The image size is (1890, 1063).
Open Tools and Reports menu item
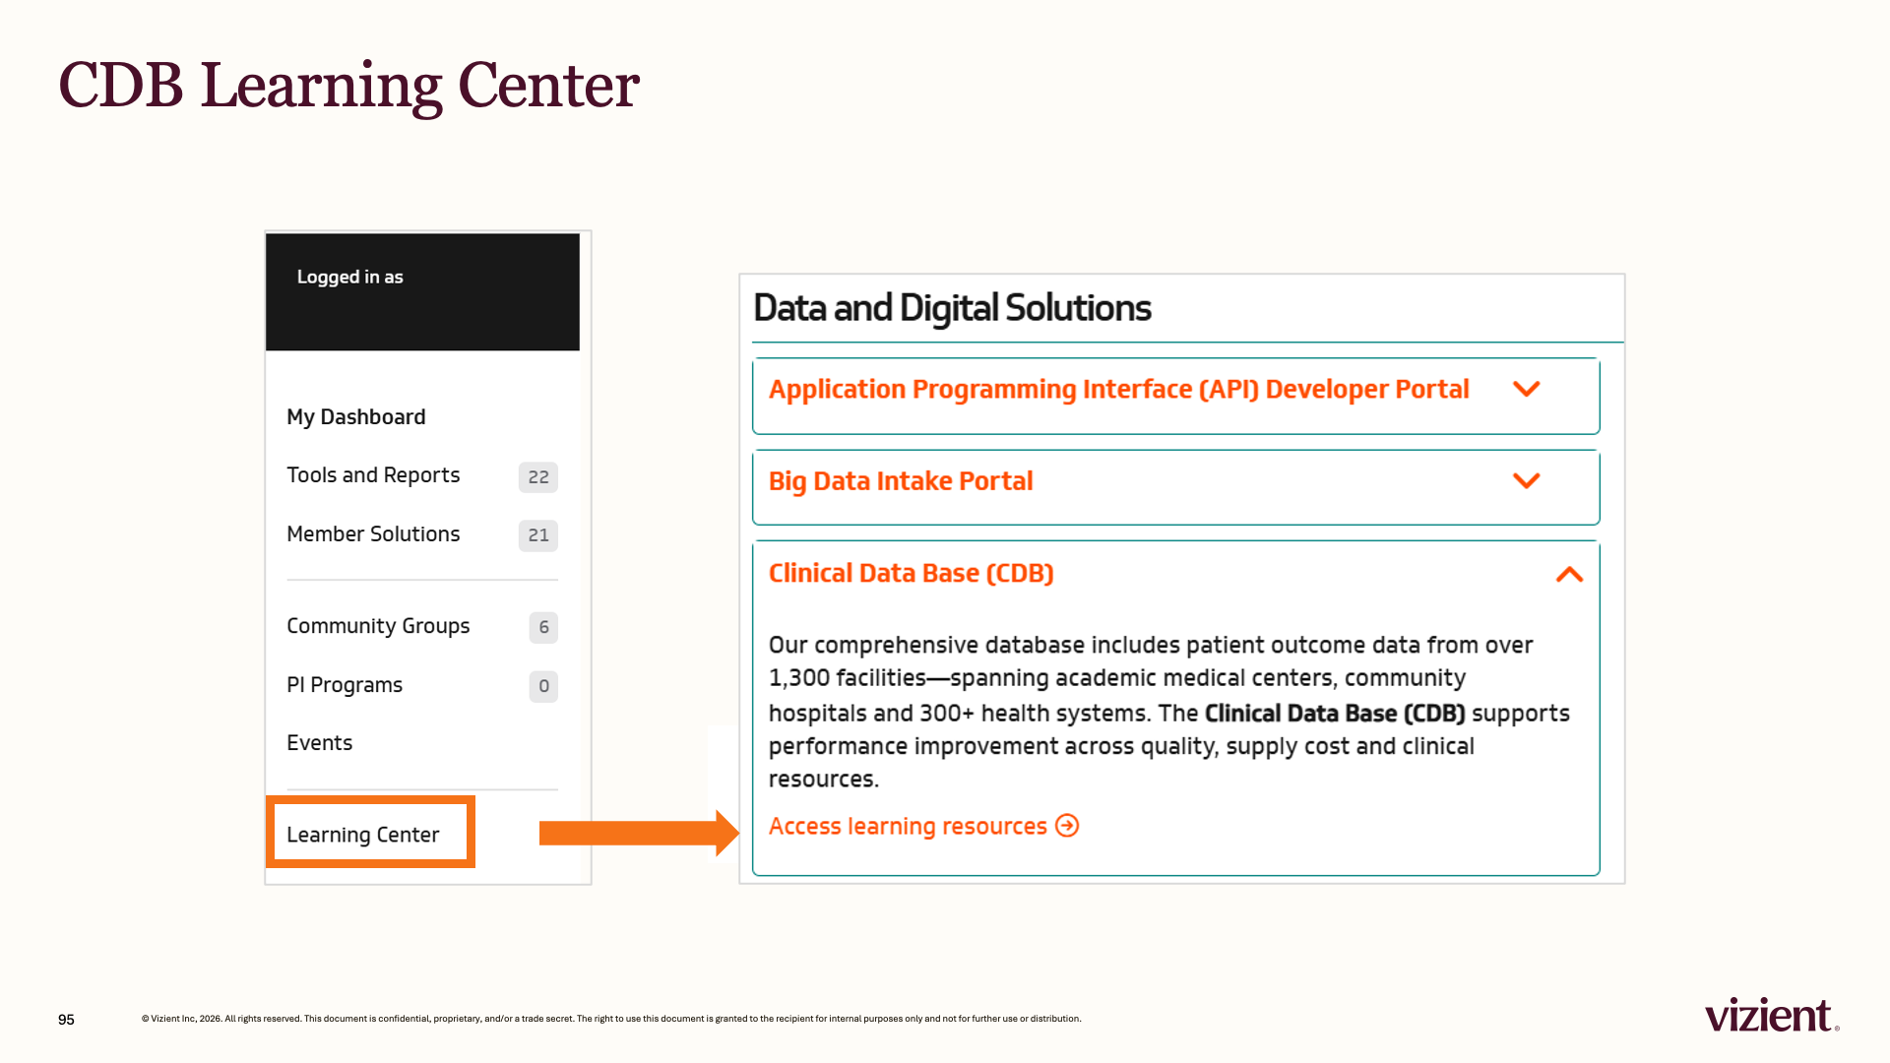pos(373,475)
